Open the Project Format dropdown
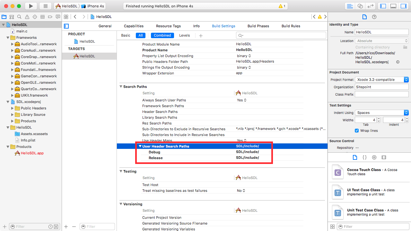This screenshot has width=411, height=231. pos(382,80)
